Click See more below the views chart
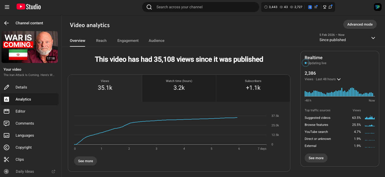The height and width of the screenshot is (177, 385). tap(85, 161)
